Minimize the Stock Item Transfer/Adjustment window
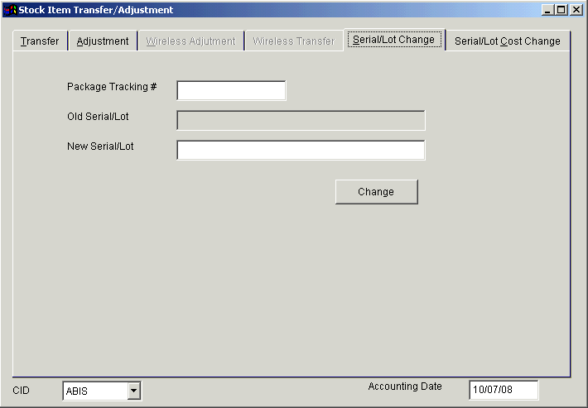This screenshot has width=588, height=408. click(x=548, y=10)
